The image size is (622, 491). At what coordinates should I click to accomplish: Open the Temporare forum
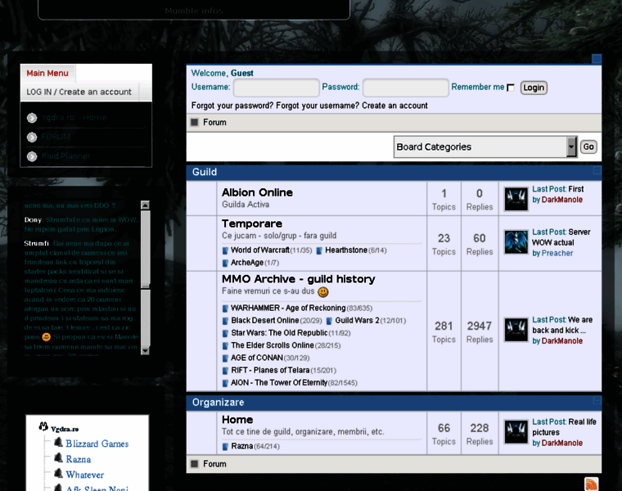coord(252,223)
